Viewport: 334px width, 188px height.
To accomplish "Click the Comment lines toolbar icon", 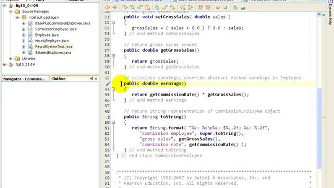I will tap(235, 8).
